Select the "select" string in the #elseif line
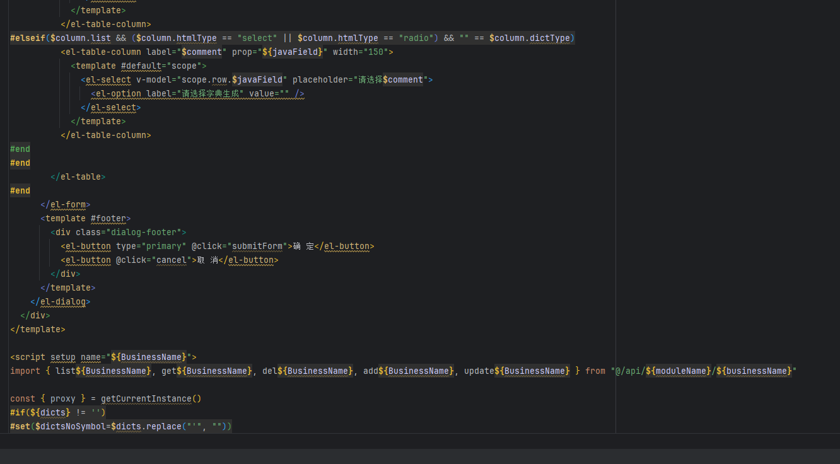This screenshot has width=840, height=464. [257, 38]
